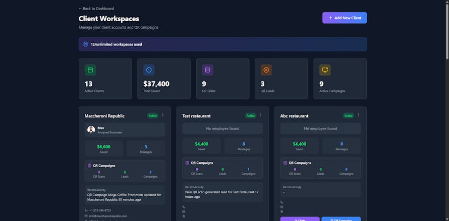Open the Test restaurant three-dot menu
449x221 pixels.
coord(260,116)
